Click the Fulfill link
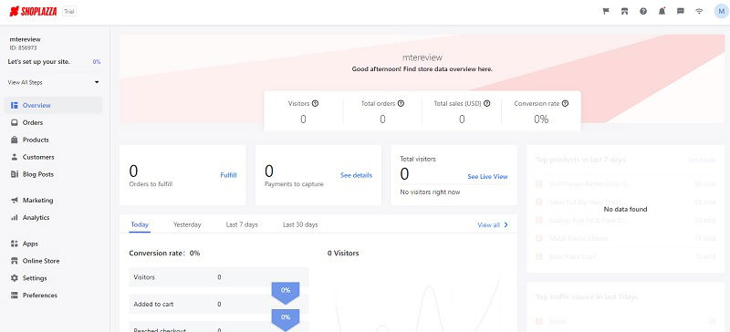730x332 pixels. [x=228, y=175]
